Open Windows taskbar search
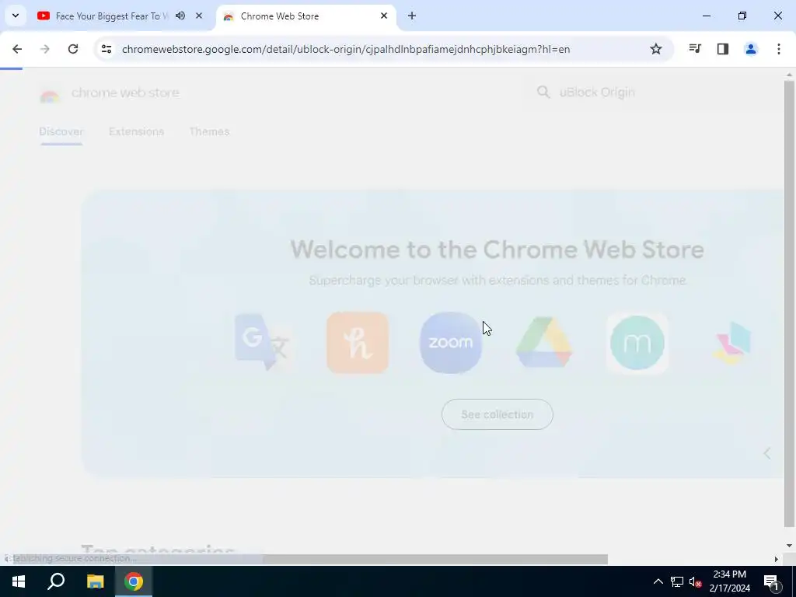The height and width of the screenshot is (597, 796). click(56, 581)
